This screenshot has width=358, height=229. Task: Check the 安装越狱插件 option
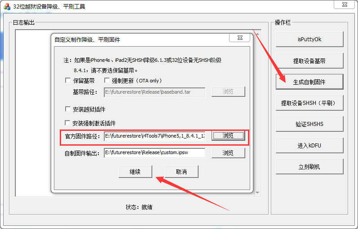tap(68, 109)
